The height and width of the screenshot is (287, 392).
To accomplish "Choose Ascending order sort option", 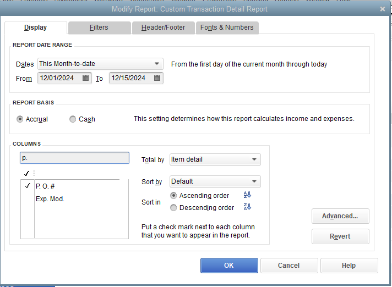I will [174, 196].
